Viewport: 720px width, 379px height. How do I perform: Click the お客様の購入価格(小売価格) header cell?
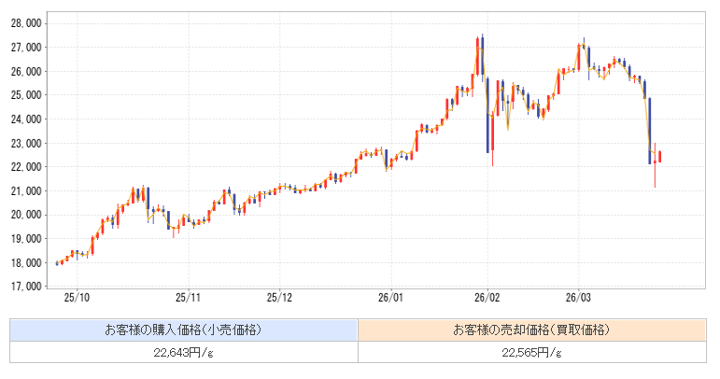pyautogui.click(x=183, y=330)
